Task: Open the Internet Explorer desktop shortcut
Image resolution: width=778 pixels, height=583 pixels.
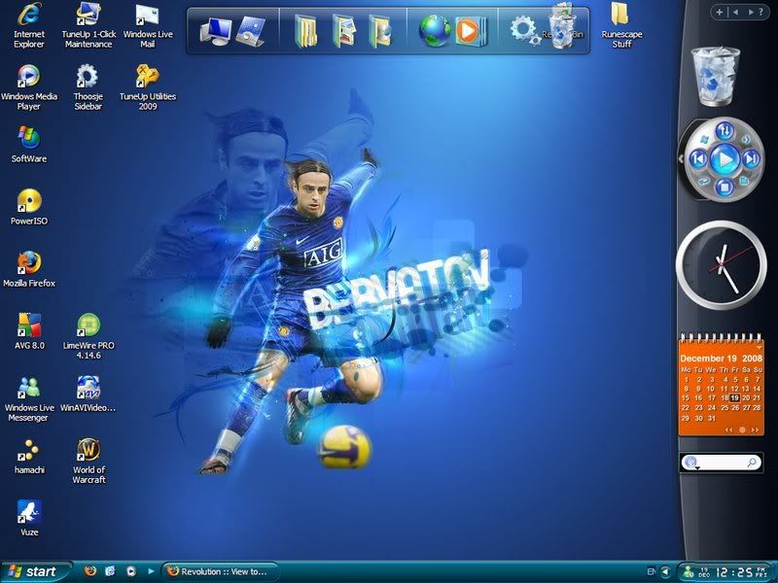Action: (29, 25)
